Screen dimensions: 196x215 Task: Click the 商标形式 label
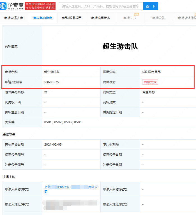coord(109,102)
